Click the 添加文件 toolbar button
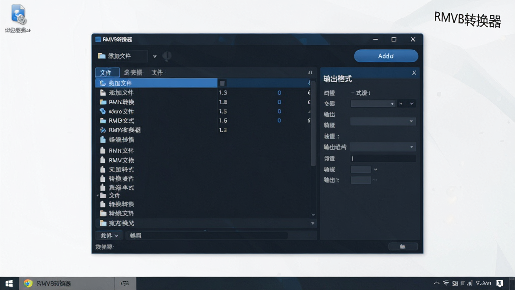This screenshot has height=290, width=515. coord(122,56)
